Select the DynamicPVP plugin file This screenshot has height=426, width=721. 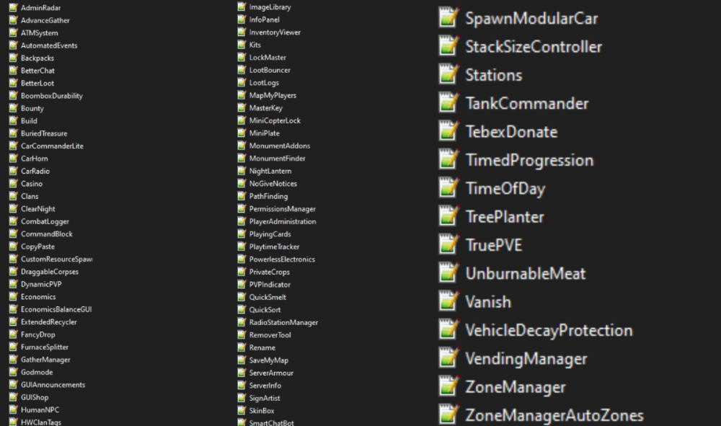pyautogui.click(x=14, y=283)
